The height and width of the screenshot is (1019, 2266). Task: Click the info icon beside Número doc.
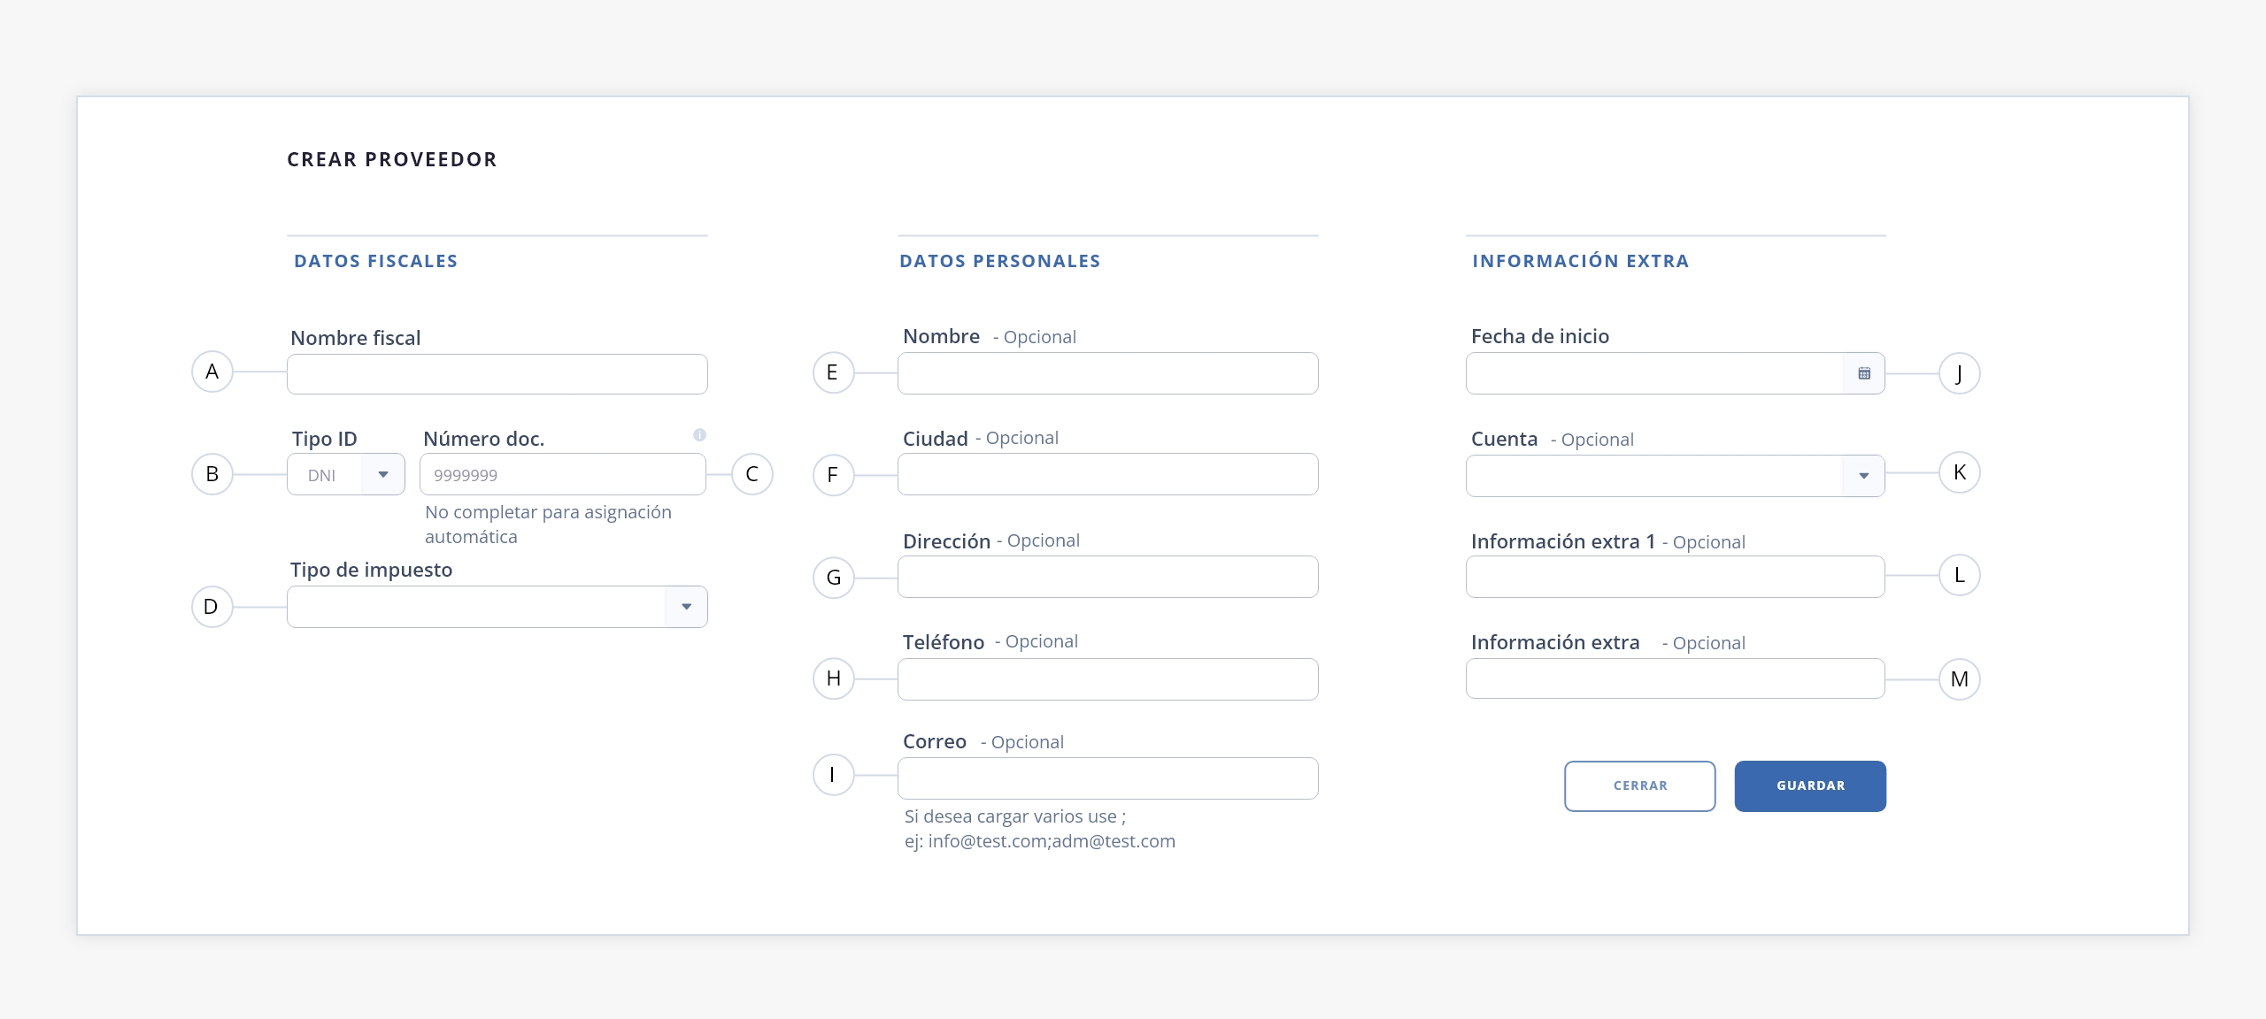pyautogui.click(x=699, y=434)
